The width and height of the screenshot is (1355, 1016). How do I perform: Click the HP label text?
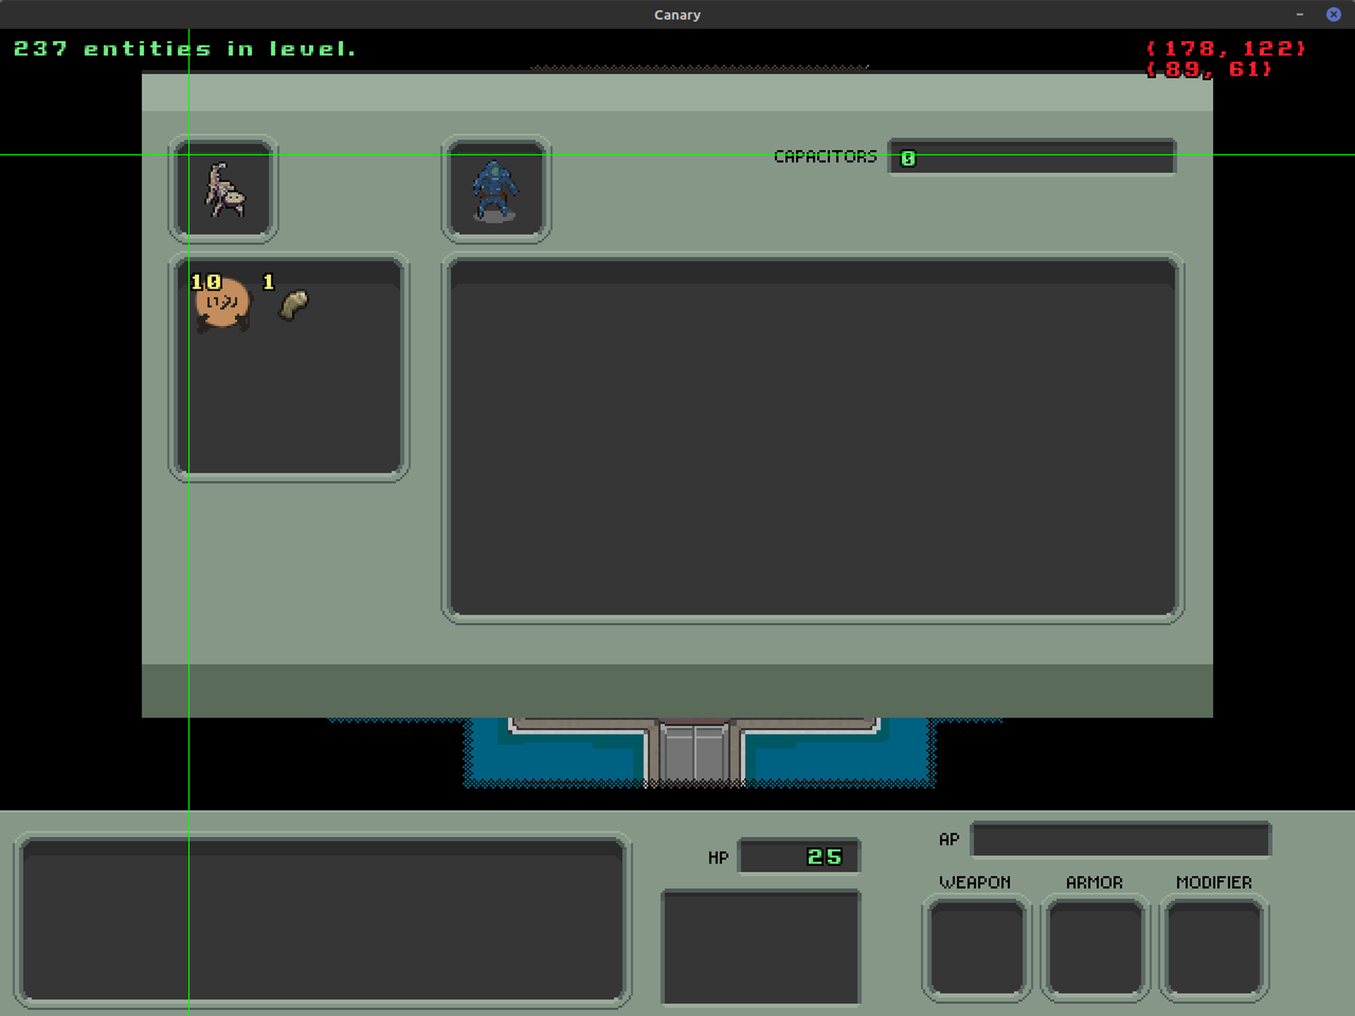point(717,857)
